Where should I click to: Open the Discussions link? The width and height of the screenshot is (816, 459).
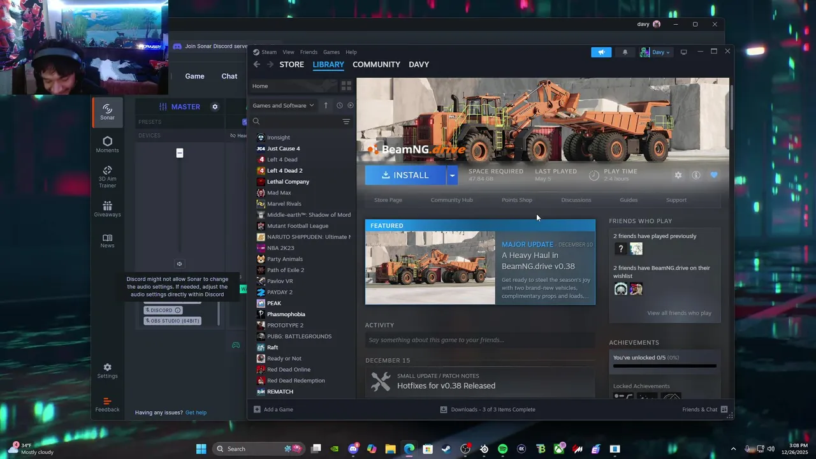pyautogui.click(x=576, y=200)
